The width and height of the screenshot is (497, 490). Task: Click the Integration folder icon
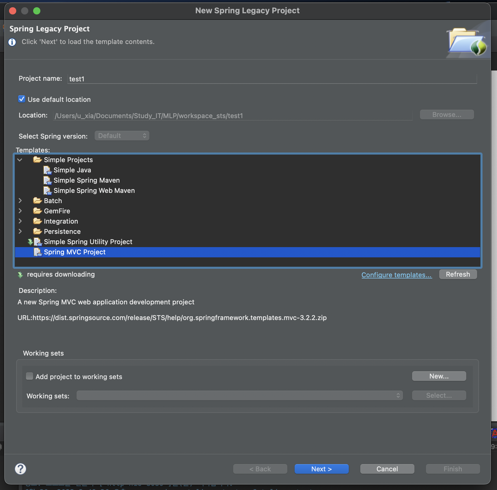pos(37,221)
